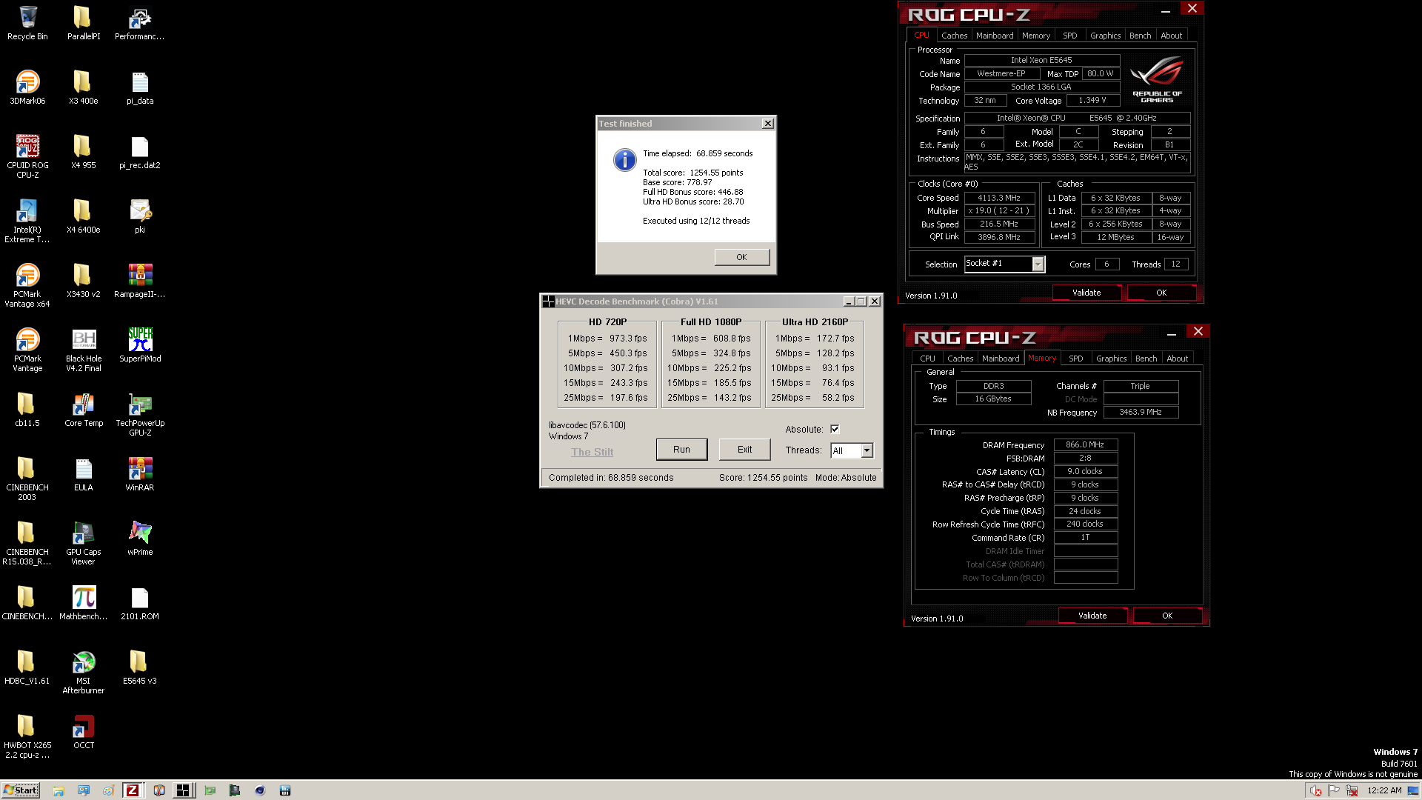This screenshot has width=1422, height=800.
Task: Open the Recycle Bin desktop icon
Action: [x=27, y=23]
